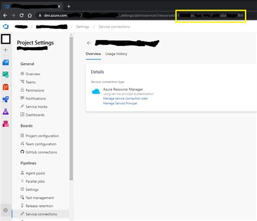Open Manage service connection roles link
Image resolution: width=257 pixels, height=221 pixels.
pyautogui.click(x=125, y=98)
